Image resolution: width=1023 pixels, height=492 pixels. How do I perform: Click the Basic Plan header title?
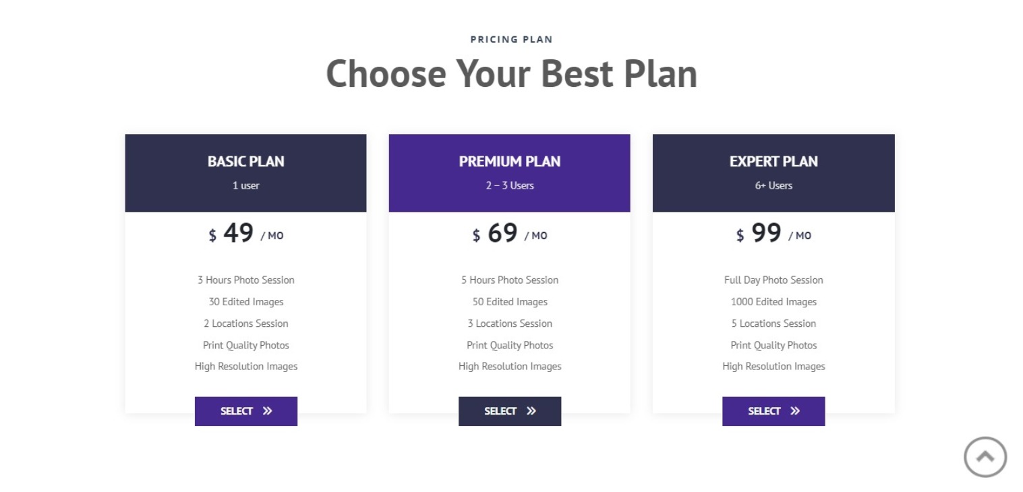pos(246,162)
